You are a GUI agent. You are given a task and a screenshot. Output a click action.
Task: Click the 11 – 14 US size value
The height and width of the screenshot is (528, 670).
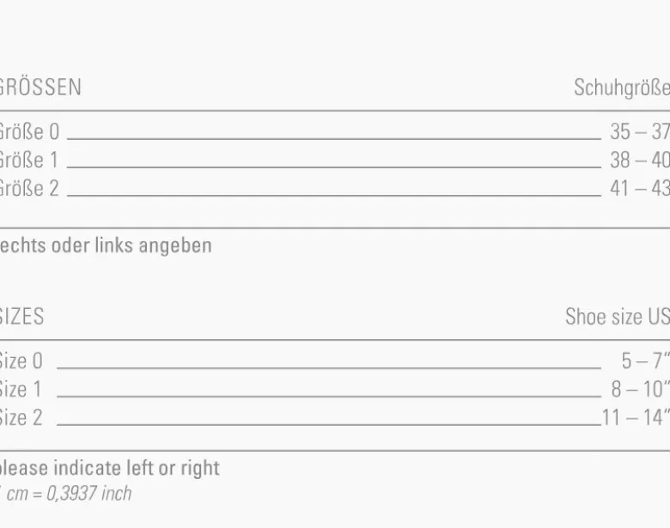[636, 418]
